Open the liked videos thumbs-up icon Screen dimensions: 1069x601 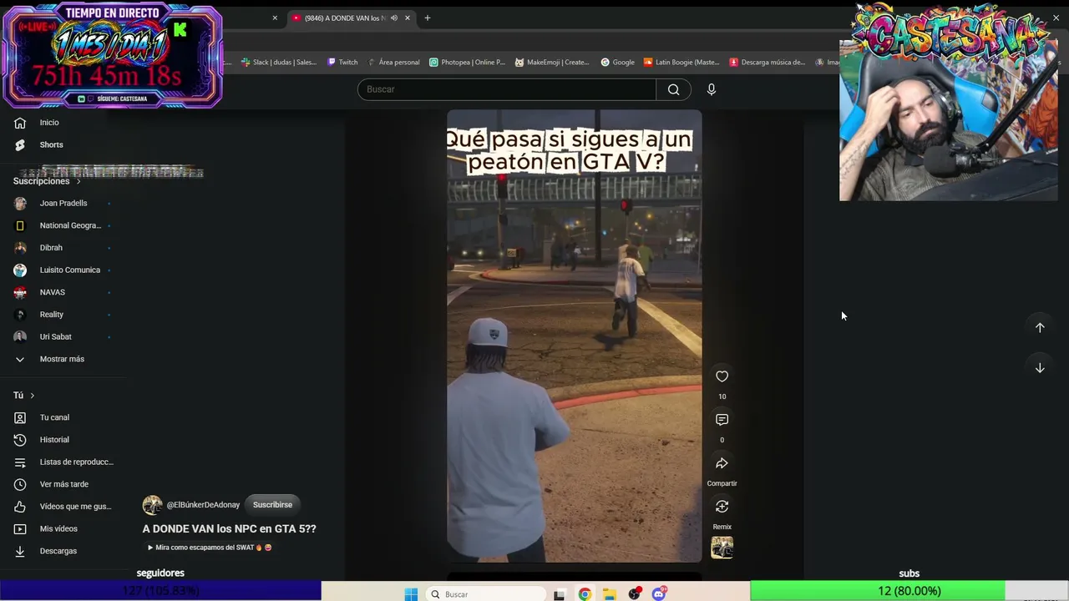pos(20,507)
